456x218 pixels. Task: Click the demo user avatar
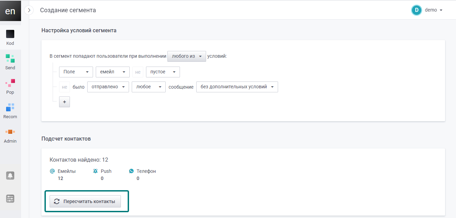(416, 10)
